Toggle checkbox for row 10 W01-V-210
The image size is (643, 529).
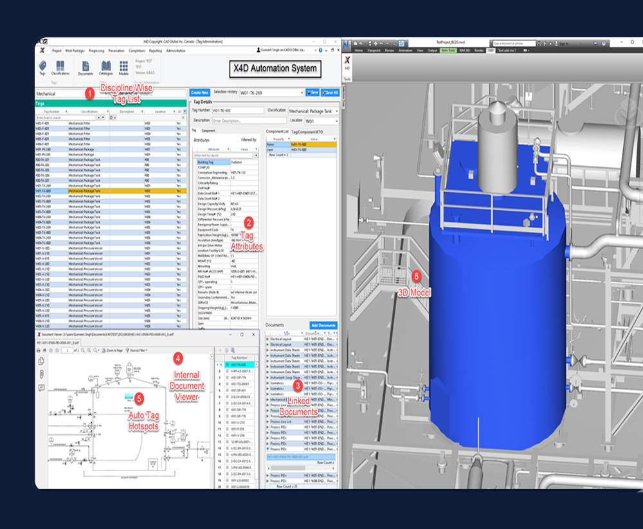click(227, 422)
